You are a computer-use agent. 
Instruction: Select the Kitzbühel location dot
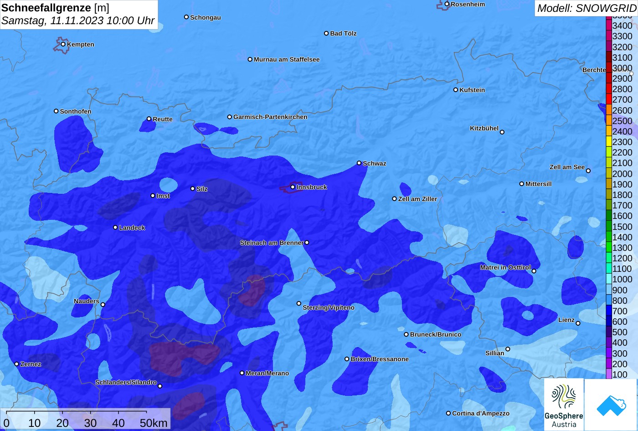[502, 132]
